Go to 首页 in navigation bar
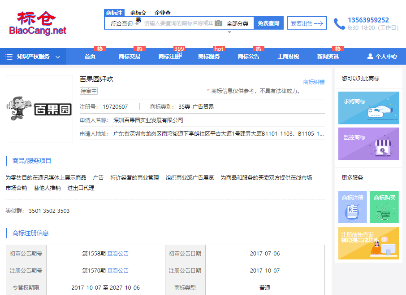This screenshot has height=295, width=406. (x=90, y=56)
